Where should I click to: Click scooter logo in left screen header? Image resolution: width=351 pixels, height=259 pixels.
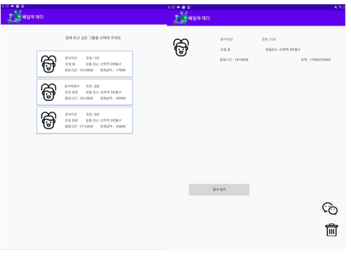14,17
